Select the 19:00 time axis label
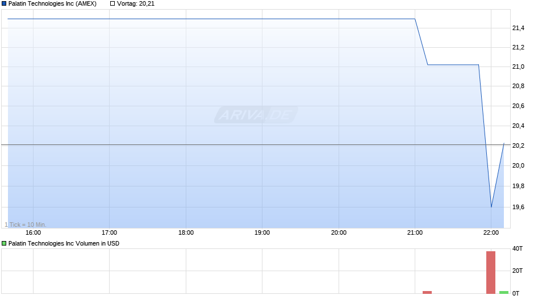The height and width of the screenshot is (299, 534). [x=262, y=233]
